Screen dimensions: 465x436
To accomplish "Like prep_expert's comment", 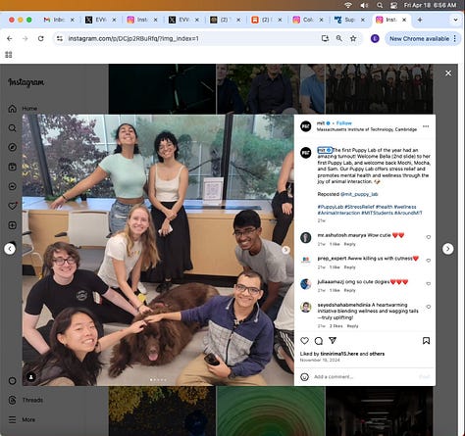I will [428, 261].
